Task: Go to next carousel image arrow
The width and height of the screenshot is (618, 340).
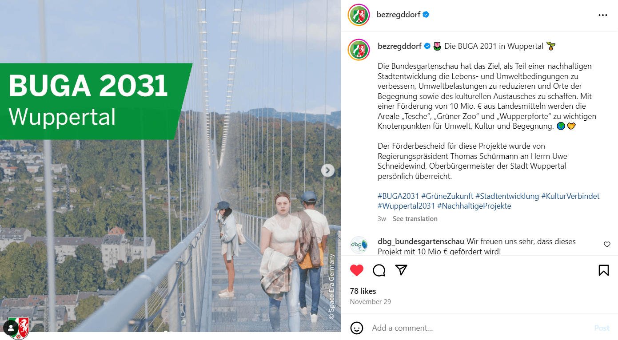Action: click(x=328, y=170)
